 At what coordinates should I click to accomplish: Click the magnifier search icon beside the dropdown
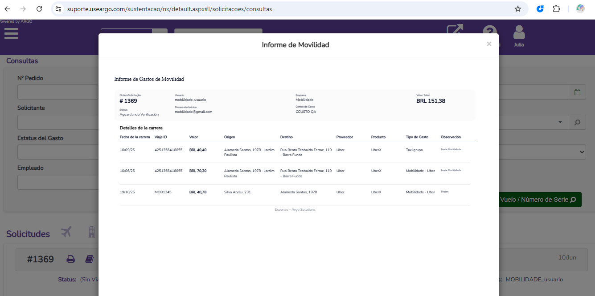[577, 122]
